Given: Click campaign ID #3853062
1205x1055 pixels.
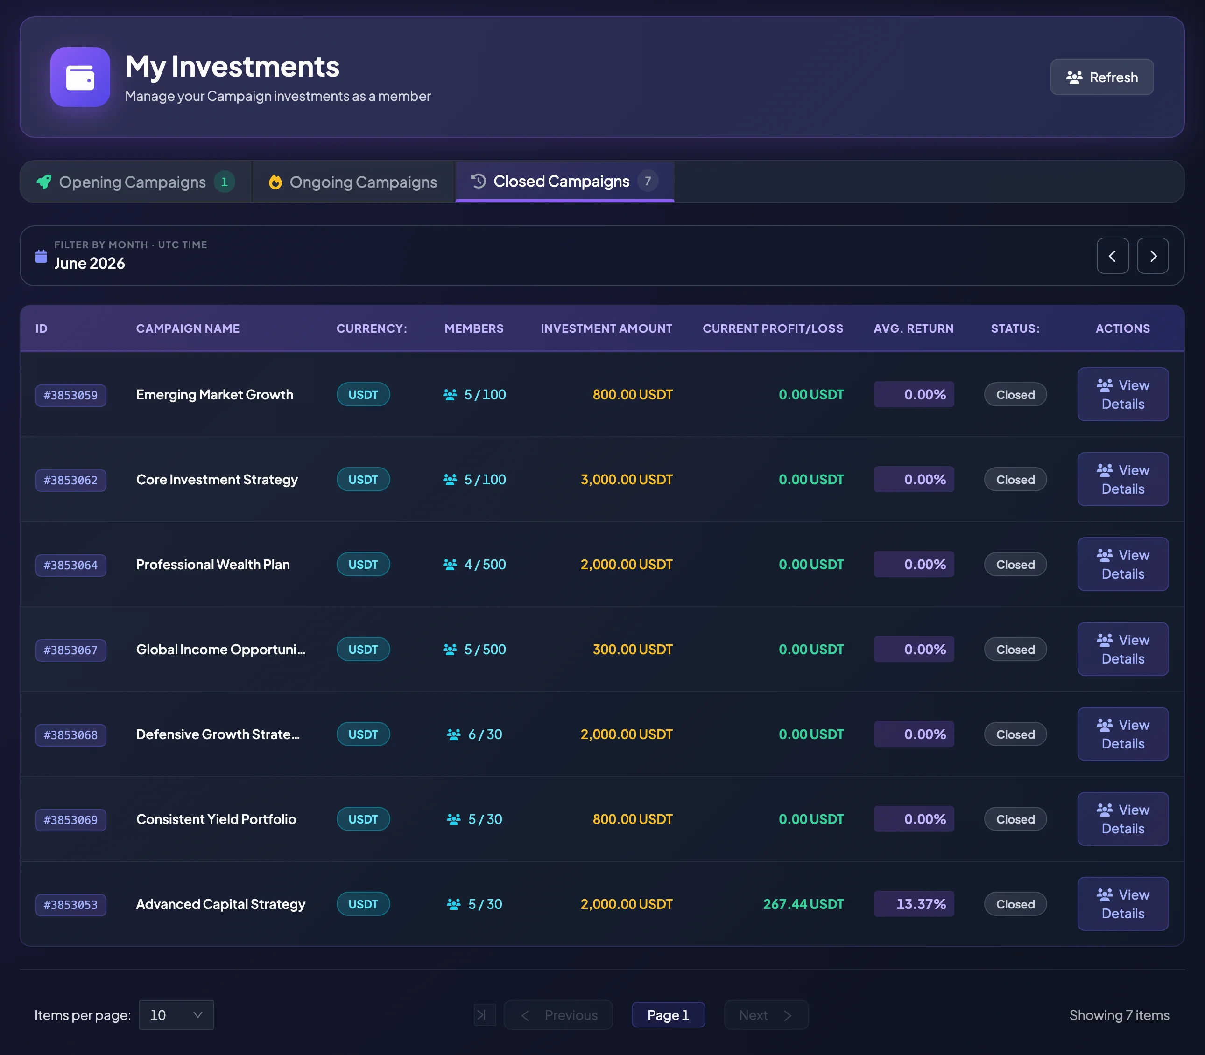Looking at the screenshot, I should click(70, 480).
